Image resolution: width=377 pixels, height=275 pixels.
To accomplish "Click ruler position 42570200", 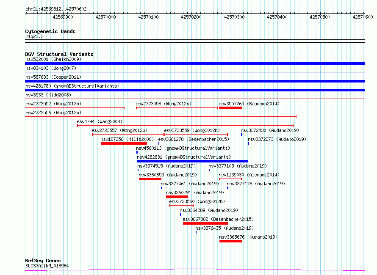I will pos(191,17).
